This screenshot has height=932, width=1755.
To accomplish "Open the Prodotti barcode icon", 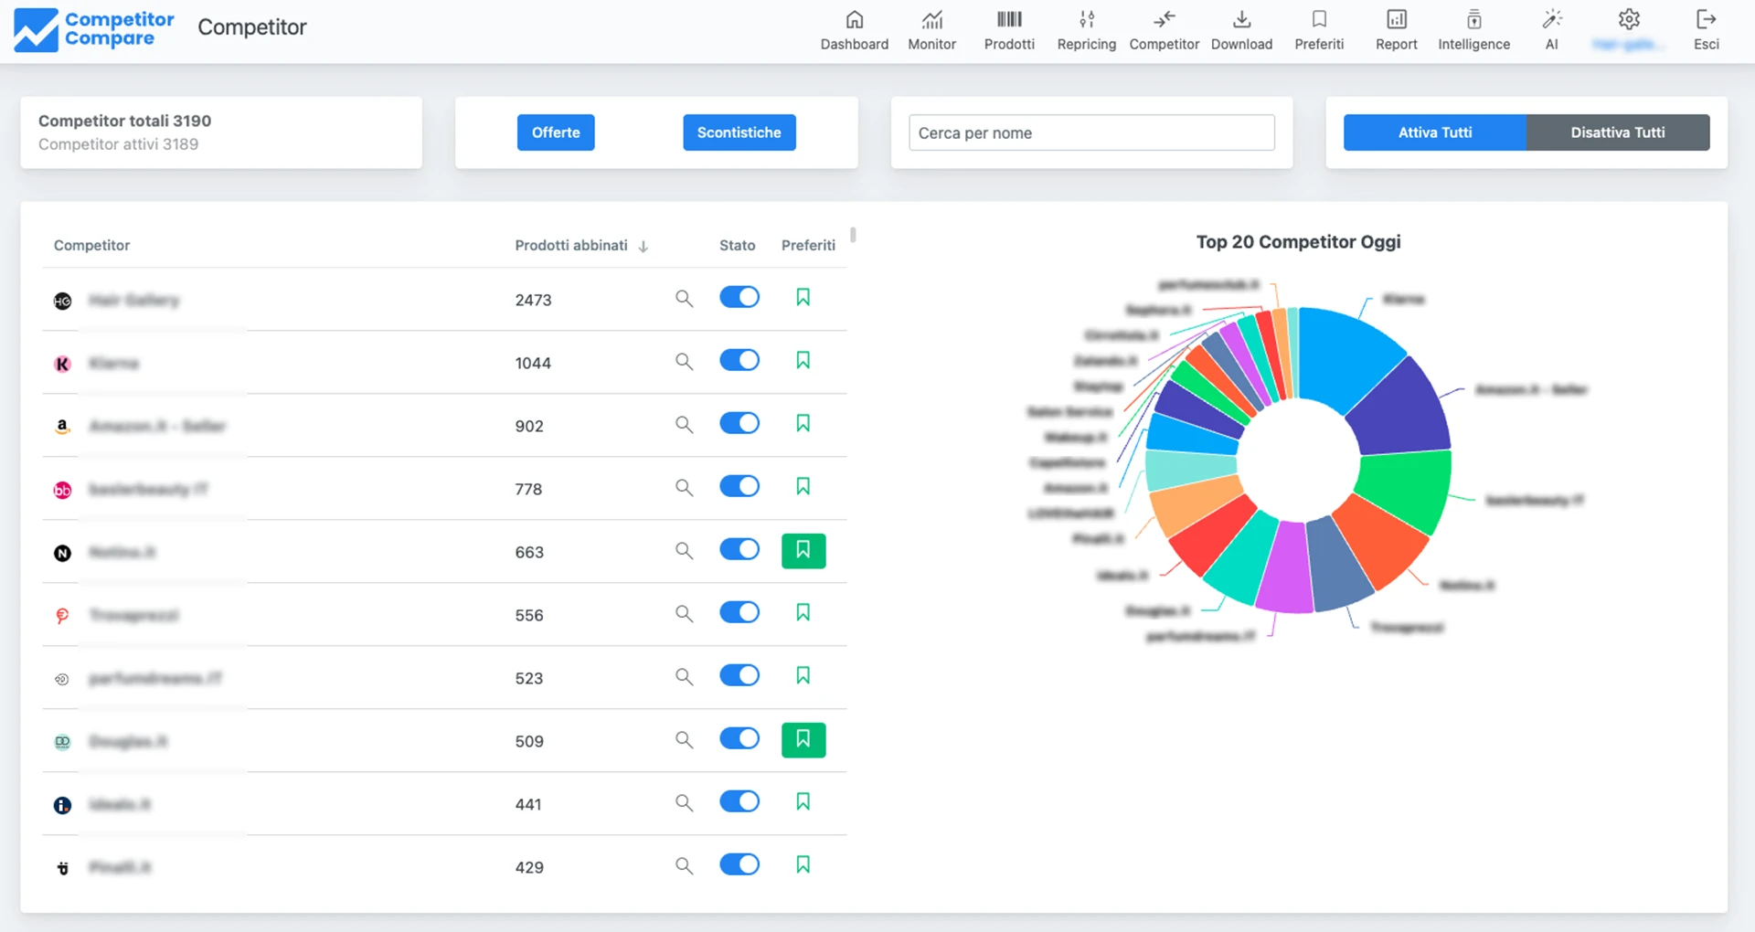I will coord(1009,20).
